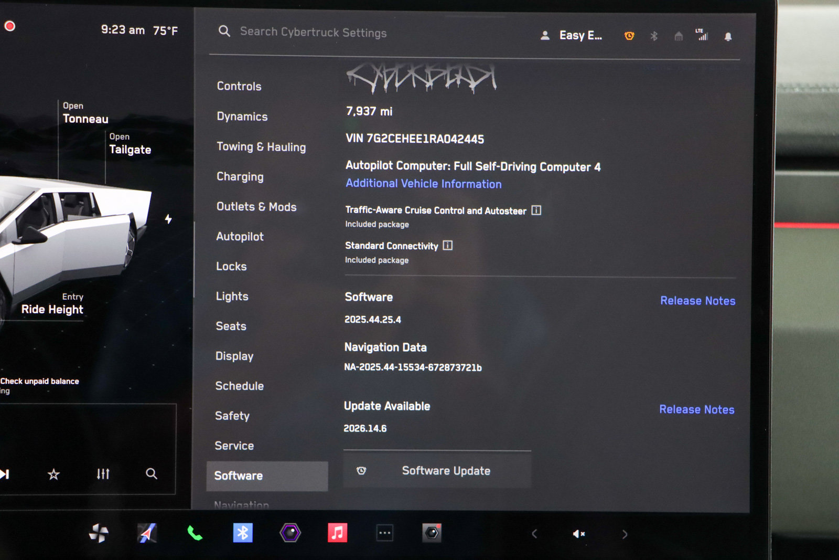Screen dimensions: 839x560
Task: Open the green Phone app
Action: click(195, 534)
